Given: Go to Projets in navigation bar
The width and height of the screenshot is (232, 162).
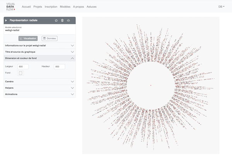Looking at the screenshot, I should (38, 7).
